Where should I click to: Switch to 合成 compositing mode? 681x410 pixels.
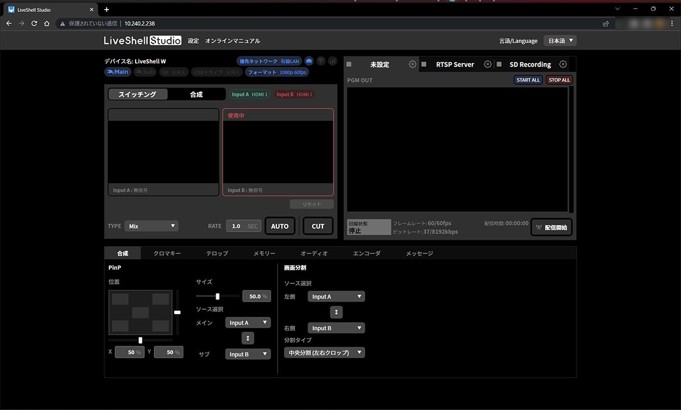coord(196,94)
